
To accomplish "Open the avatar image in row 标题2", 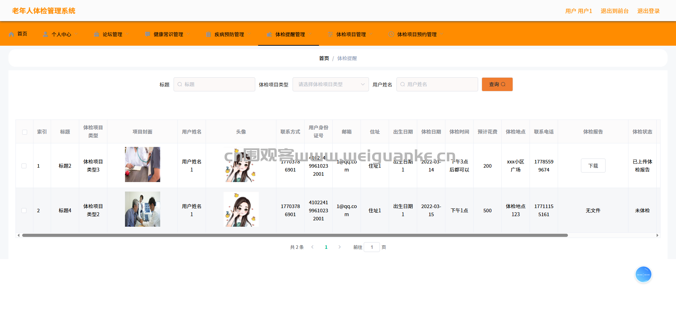I will point(241,164).
